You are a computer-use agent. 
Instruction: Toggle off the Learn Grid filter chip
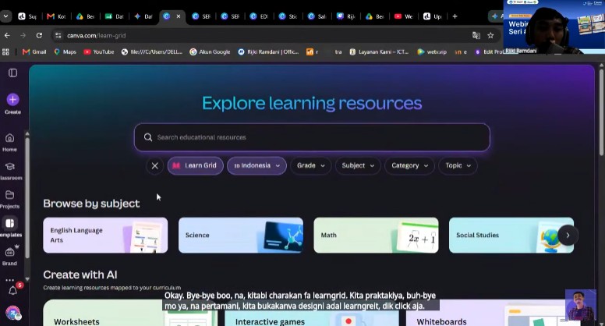point(195,165)
